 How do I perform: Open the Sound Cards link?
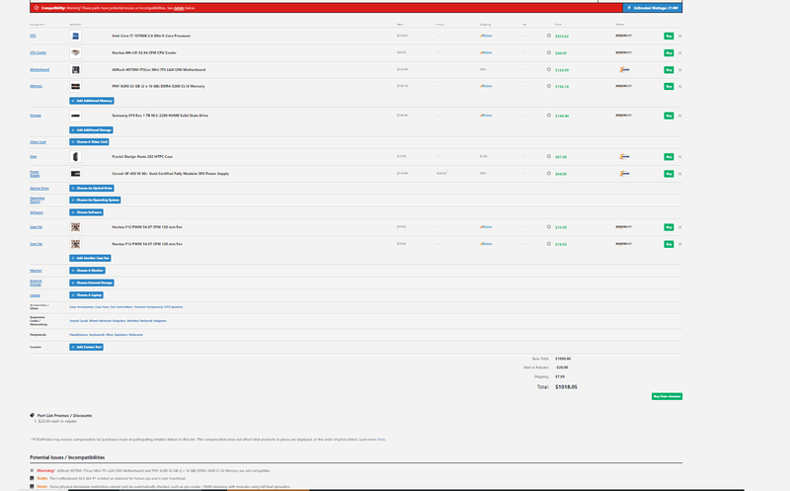point(79,321)
